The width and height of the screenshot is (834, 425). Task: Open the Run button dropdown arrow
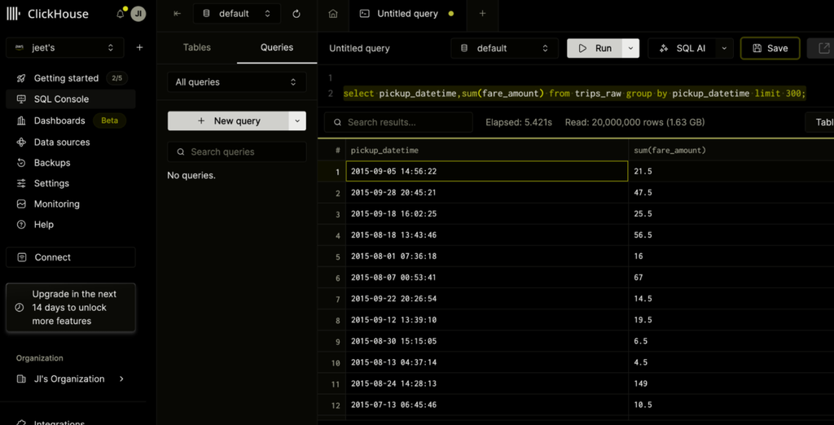coord(631,48)
